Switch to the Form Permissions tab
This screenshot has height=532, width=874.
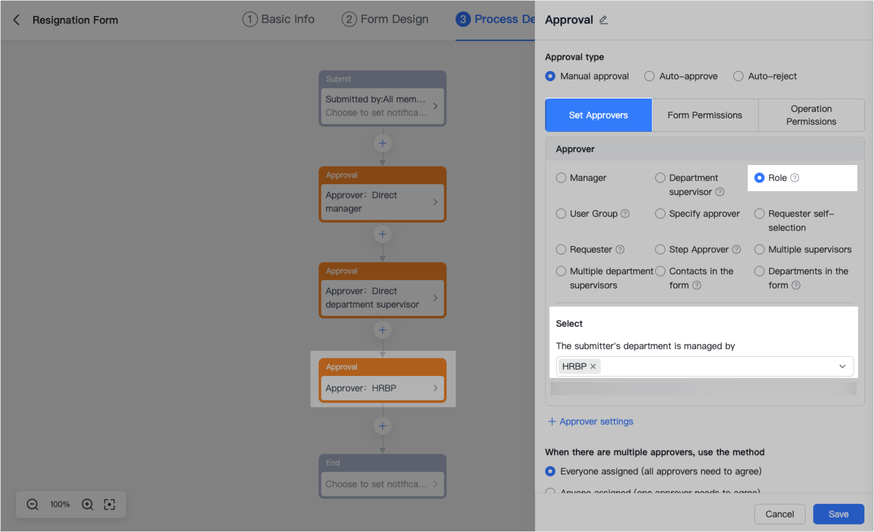[x=705, y=115]
